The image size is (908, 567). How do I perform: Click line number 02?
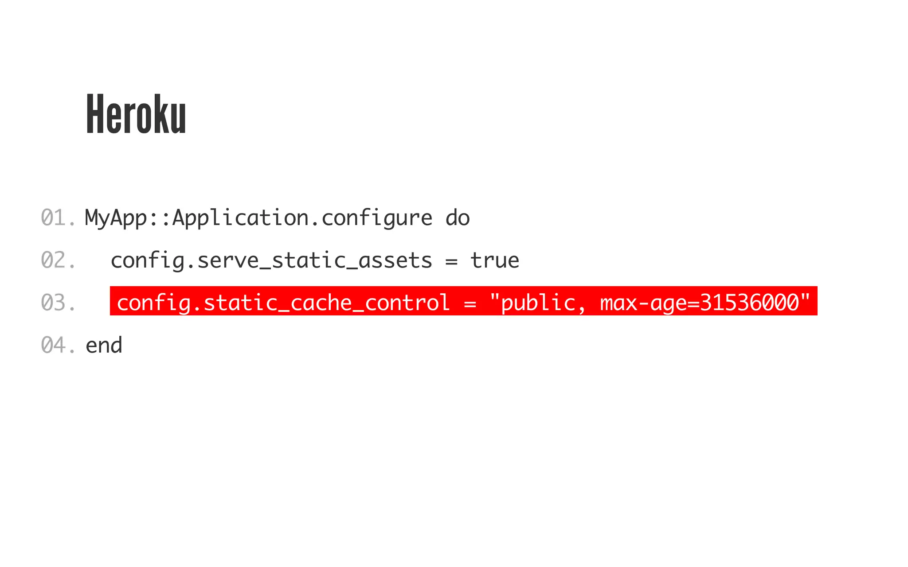[x=58, y=260]
